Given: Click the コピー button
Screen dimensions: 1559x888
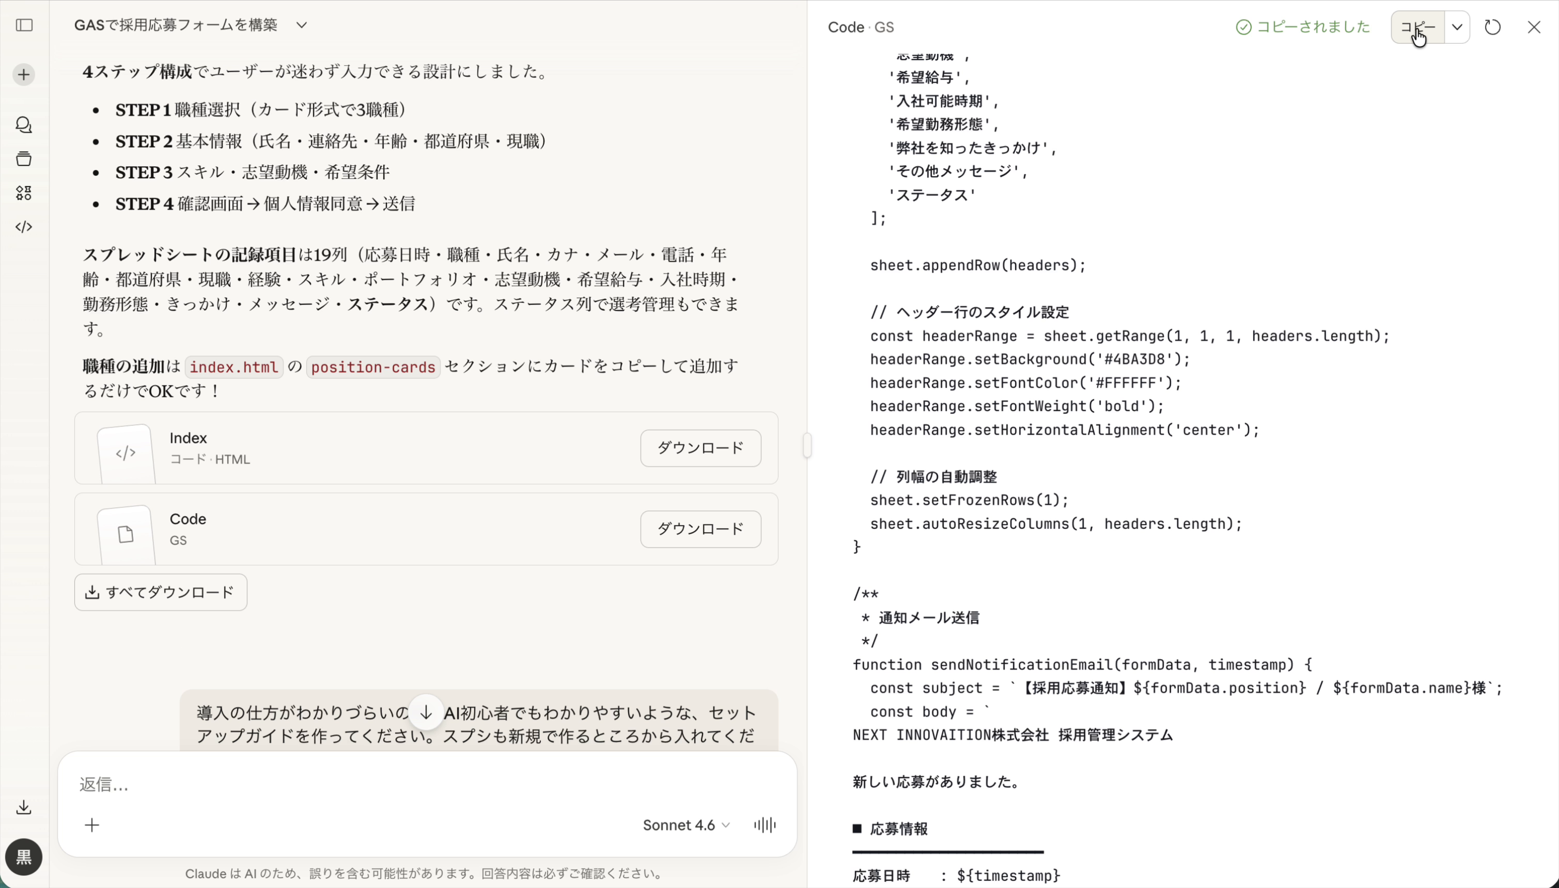Looking at the screenshot, I should coord(1417,27).
